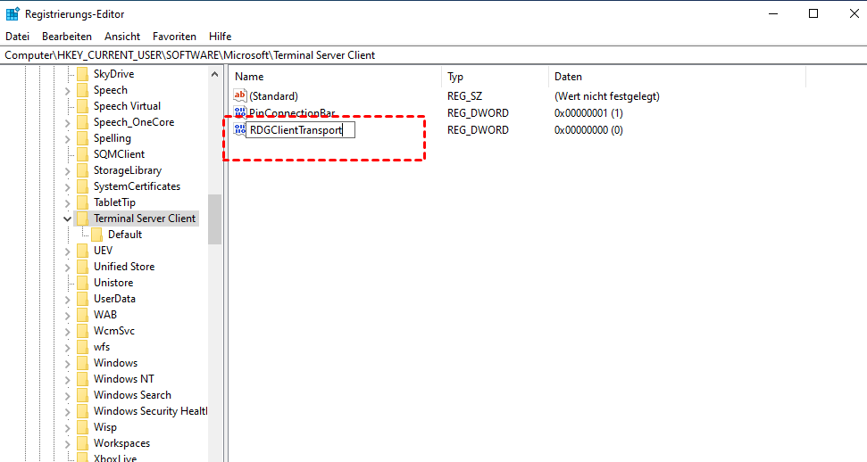Select the Windows NT folder icon
This screenshot has height=462, width=867.
click(x=82, y=378)
